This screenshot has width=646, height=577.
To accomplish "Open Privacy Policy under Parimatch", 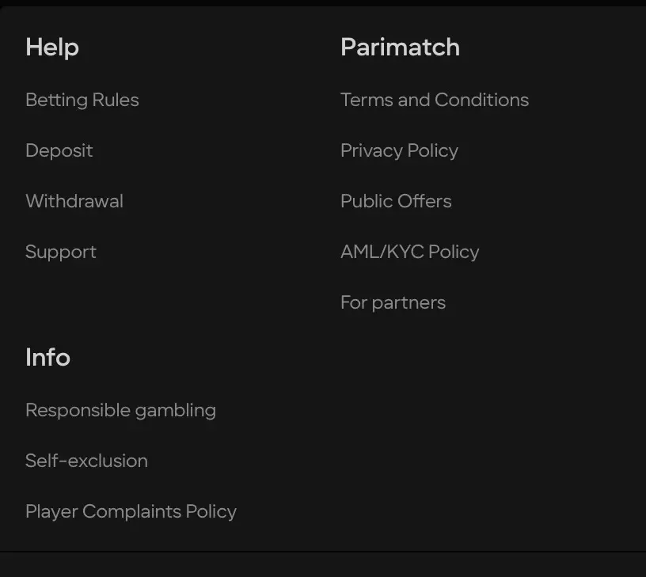I will pyautogui.click(x=399, y=150).
